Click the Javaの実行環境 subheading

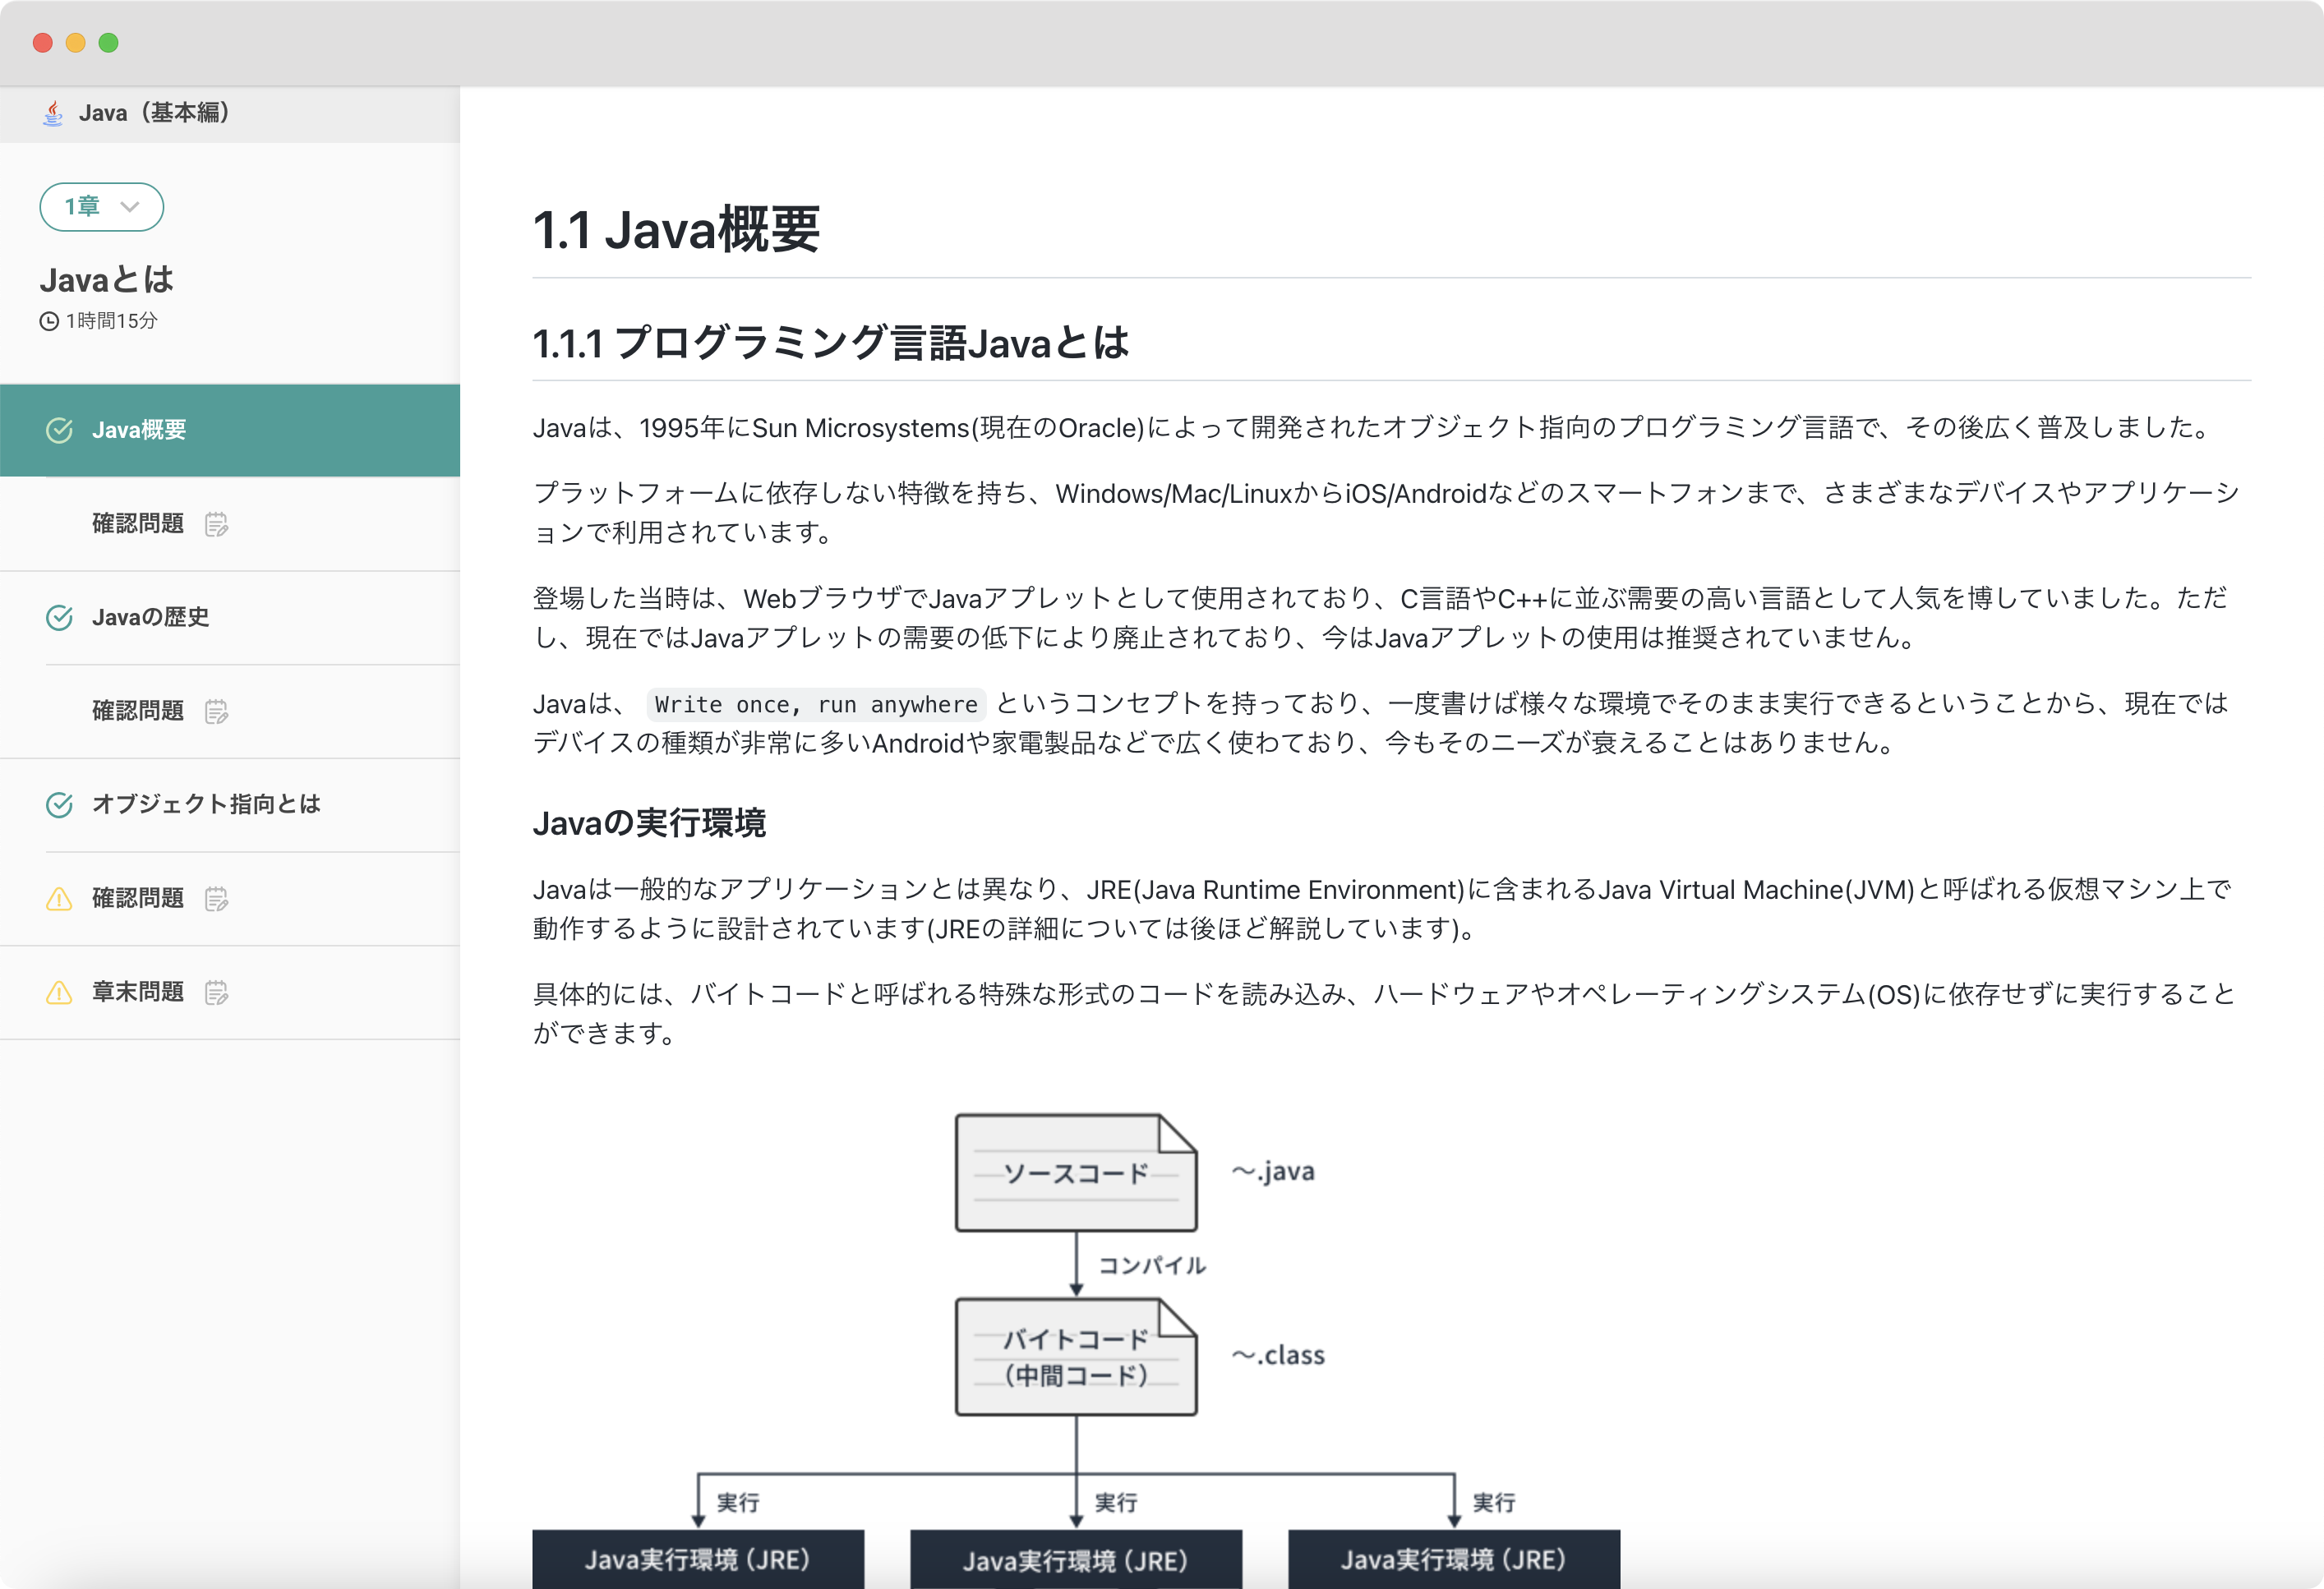coord(649,823)
